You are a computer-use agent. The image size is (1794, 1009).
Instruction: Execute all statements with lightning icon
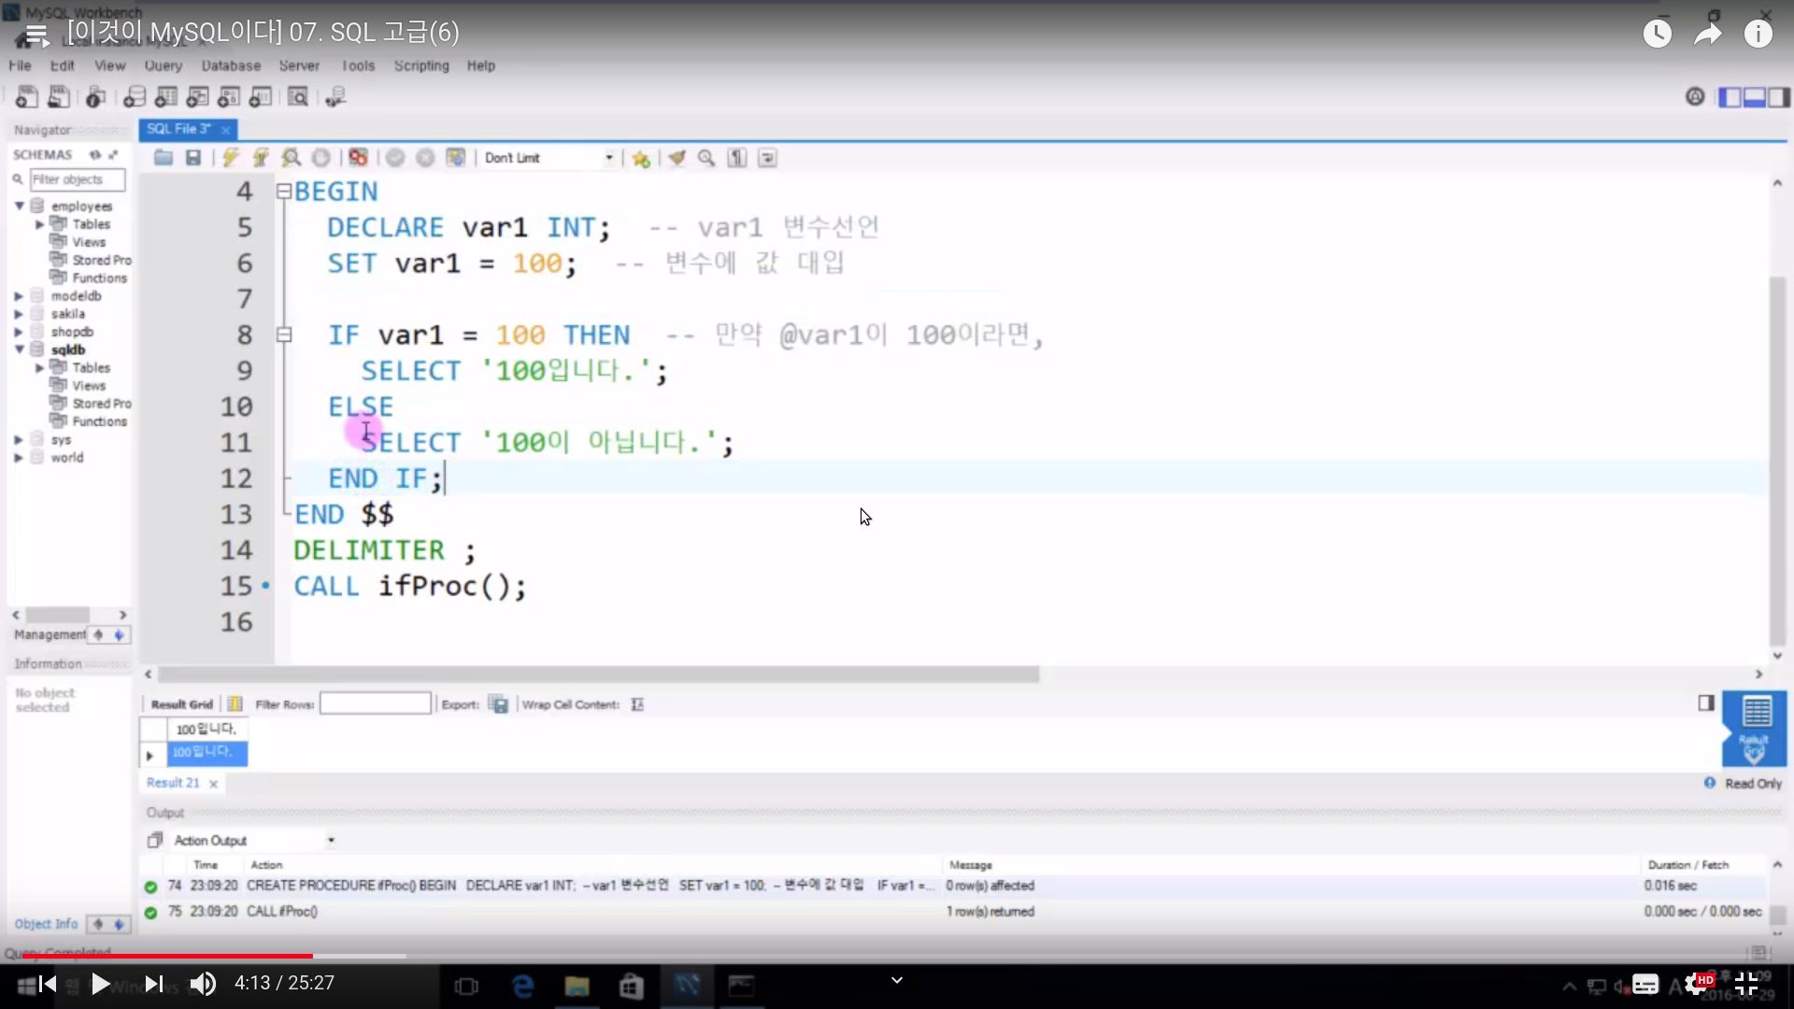(x=230, y=158)
